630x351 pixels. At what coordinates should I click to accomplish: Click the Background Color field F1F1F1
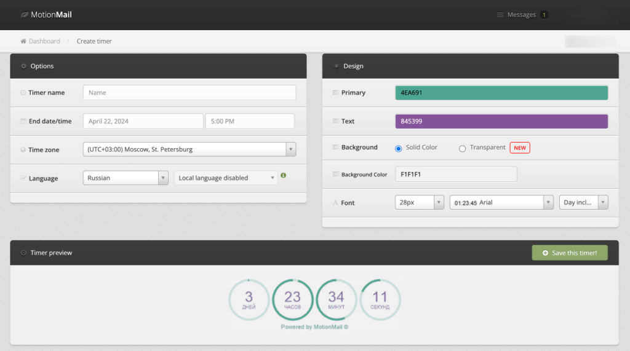coord(456,175)
